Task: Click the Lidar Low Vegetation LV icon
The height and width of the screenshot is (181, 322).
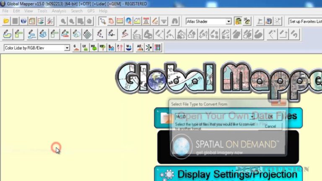Action: pos(85,48)
